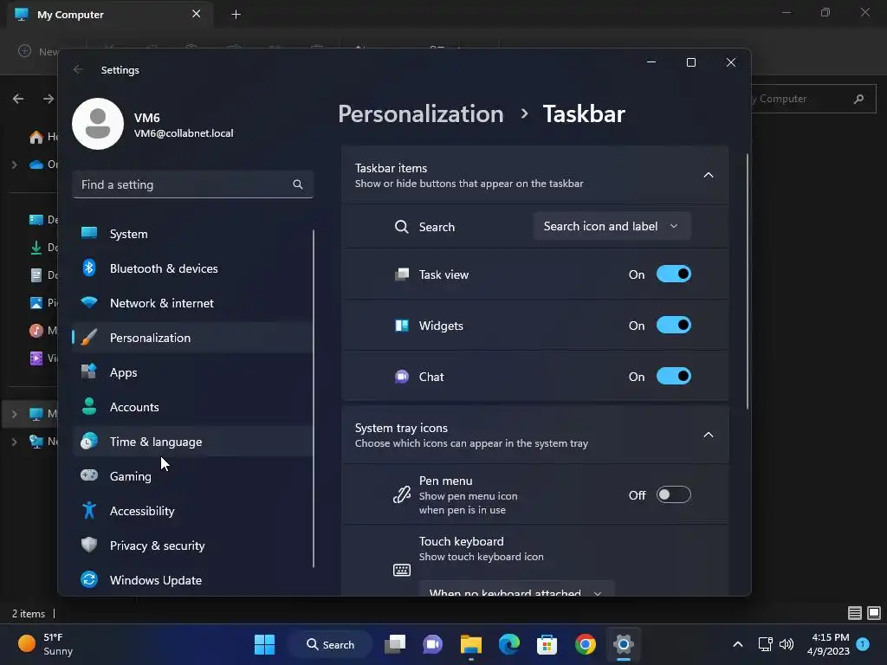This screenshot has width=887, height=665.
Task: Click the Search row magnifier icon
Action: click(x=402, y=227)
